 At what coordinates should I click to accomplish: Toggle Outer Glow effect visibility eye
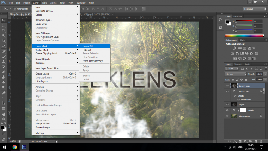pyautogui.click(x=238, y=100)
